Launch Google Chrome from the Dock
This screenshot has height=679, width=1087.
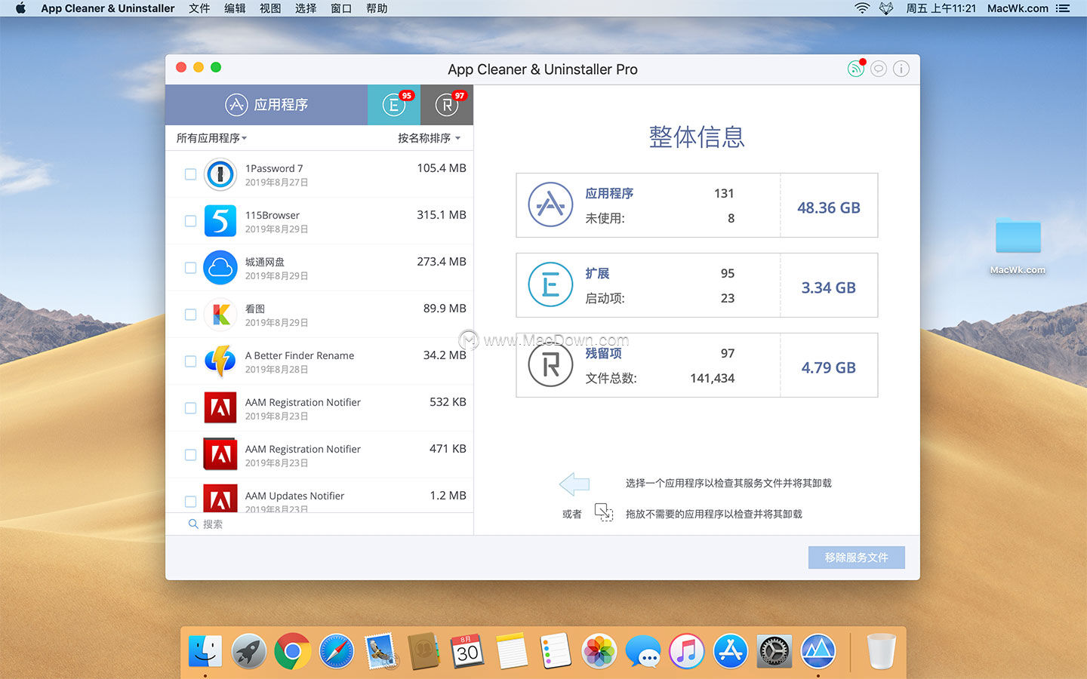[x=293, y=651]
